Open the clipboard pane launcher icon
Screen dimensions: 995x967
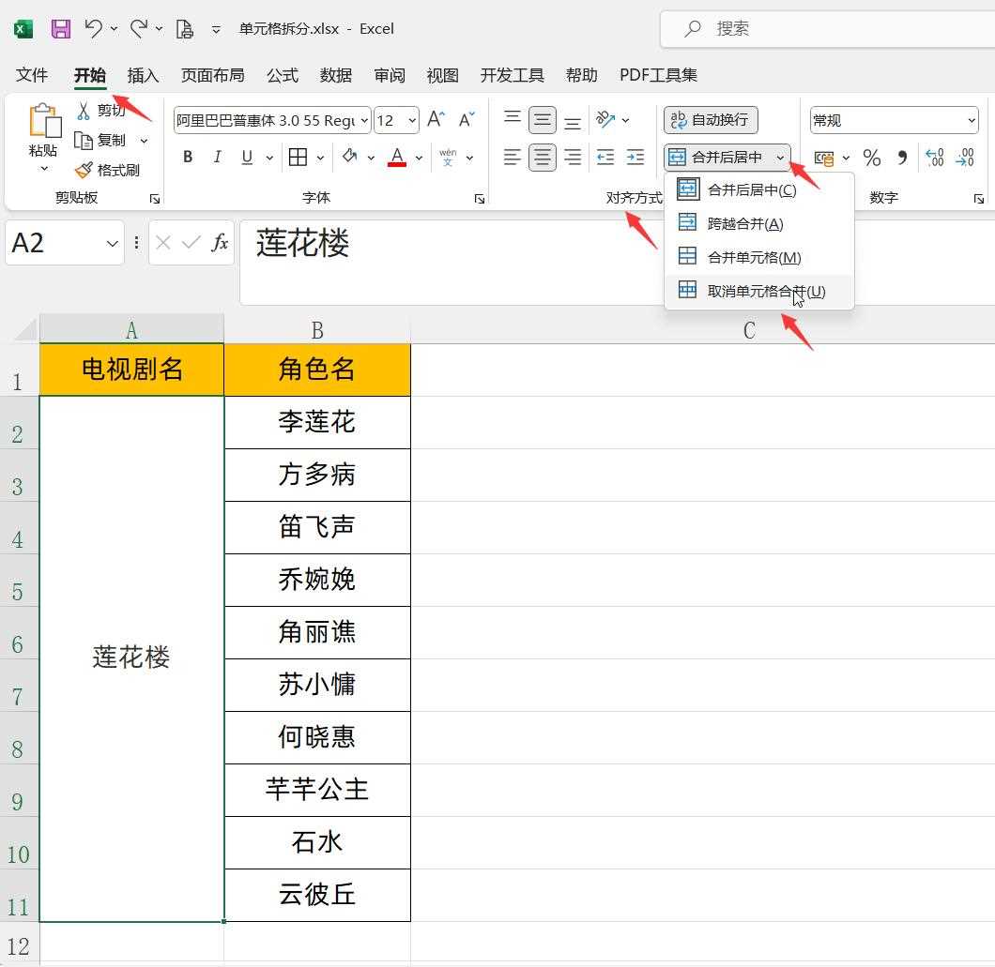pyautogui.click(x=154, y=199)
